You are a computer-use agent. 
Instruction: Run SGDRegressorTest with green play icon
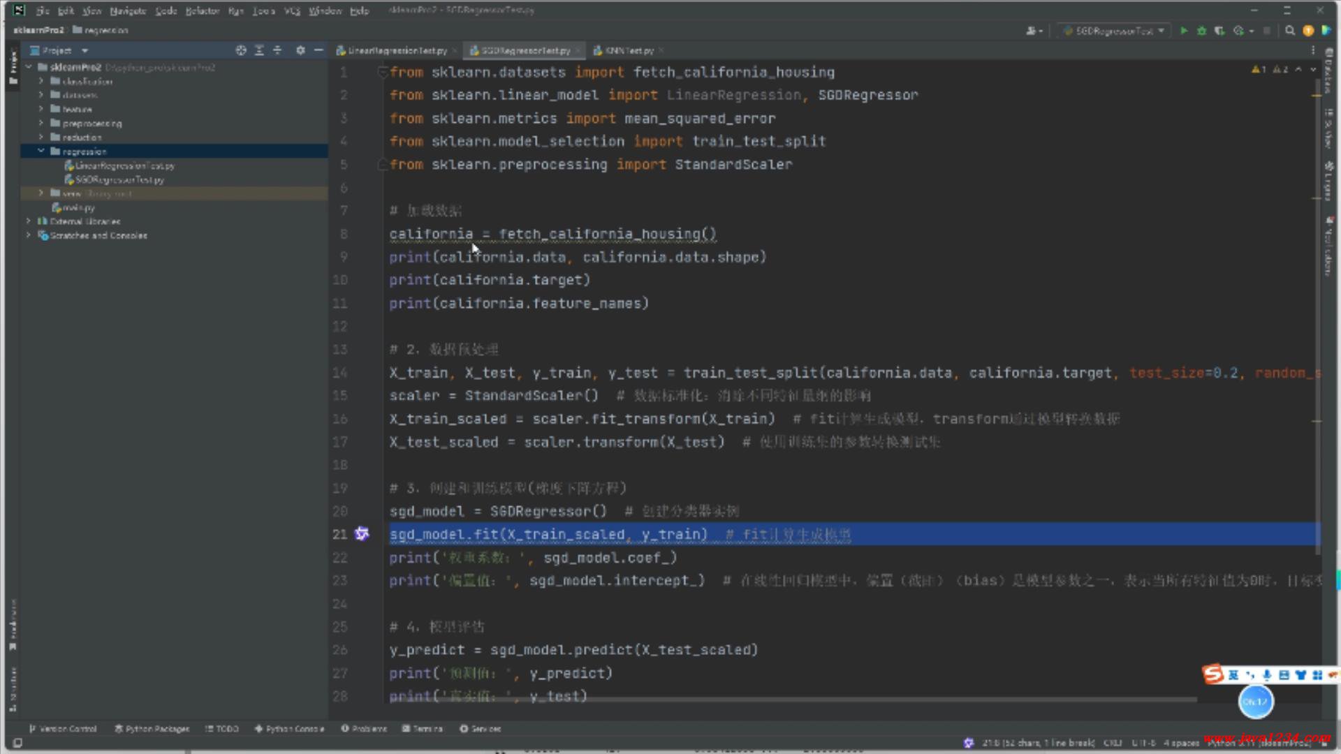click(1183, 31)
